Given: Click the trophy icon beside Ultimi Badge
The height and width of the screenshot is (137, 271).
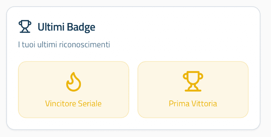Looking at the screenshot, I should click(25, 27).
